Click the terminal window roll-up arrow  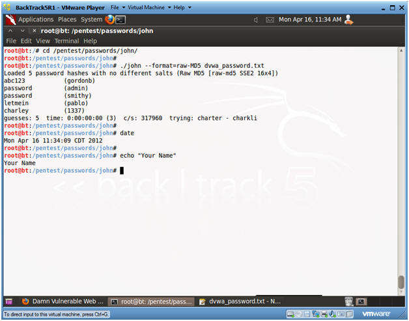10,31
